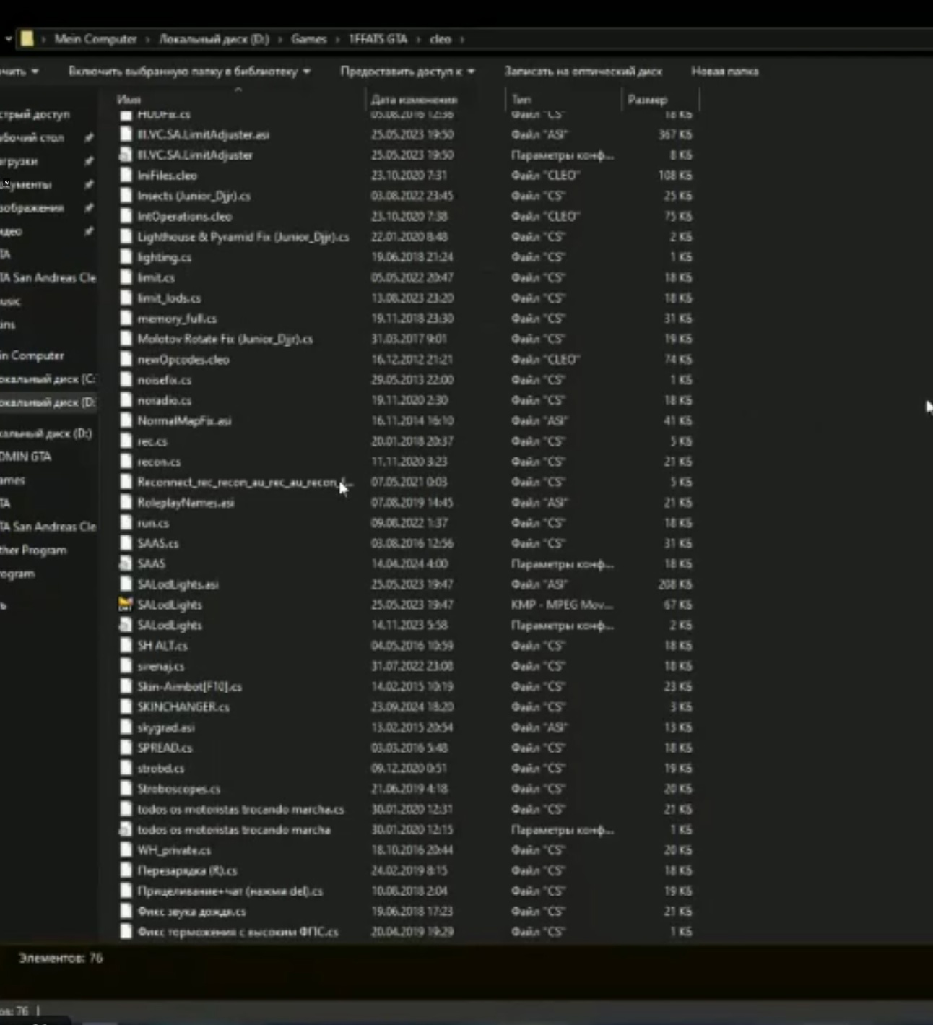Click the SALodLights KMP video file icon
This screenshot has height=1025, width=933.
126,605
